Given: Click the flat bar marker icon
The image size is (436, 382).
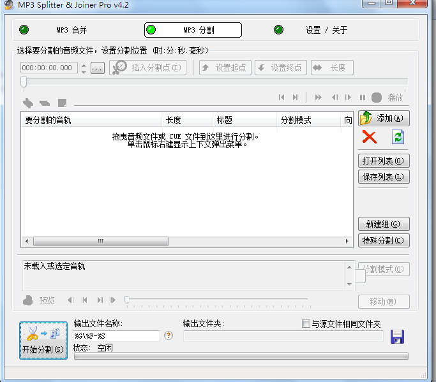Looking at the screenshot, I should (45, 103).
